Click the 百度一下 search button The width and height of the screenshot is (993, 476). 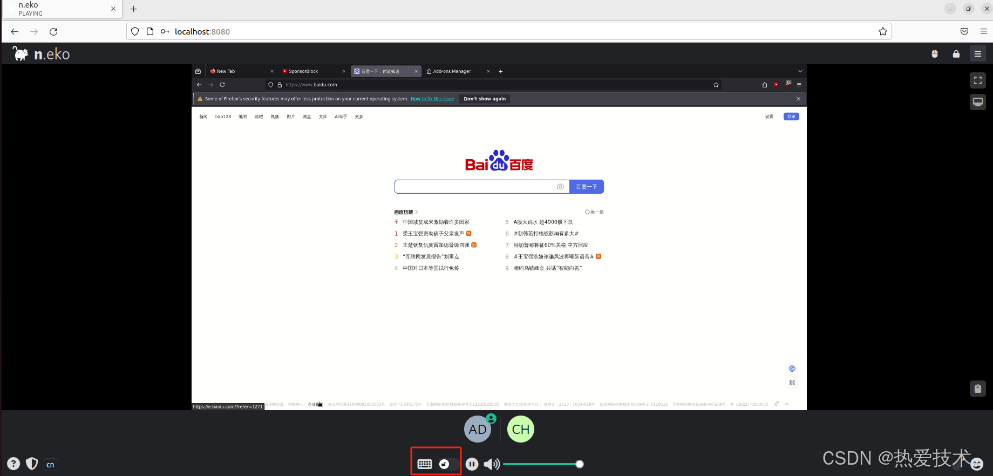587,187
